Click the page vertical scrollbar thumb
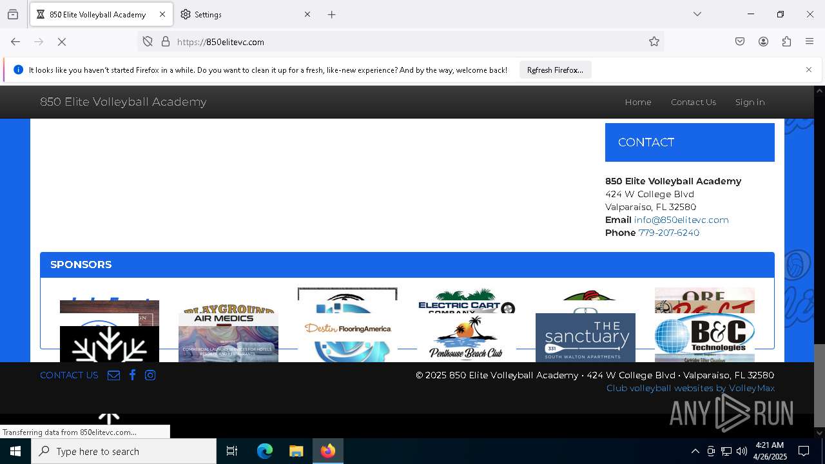Viewport: 825px width, 464px height. (x=819, y=385)
